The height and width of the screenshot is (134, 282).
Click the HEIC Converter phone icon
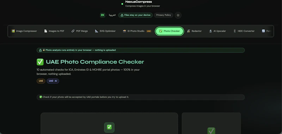(235, 31)
